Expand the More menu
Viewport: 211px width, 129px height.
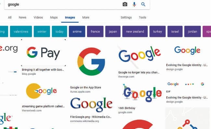86,17
